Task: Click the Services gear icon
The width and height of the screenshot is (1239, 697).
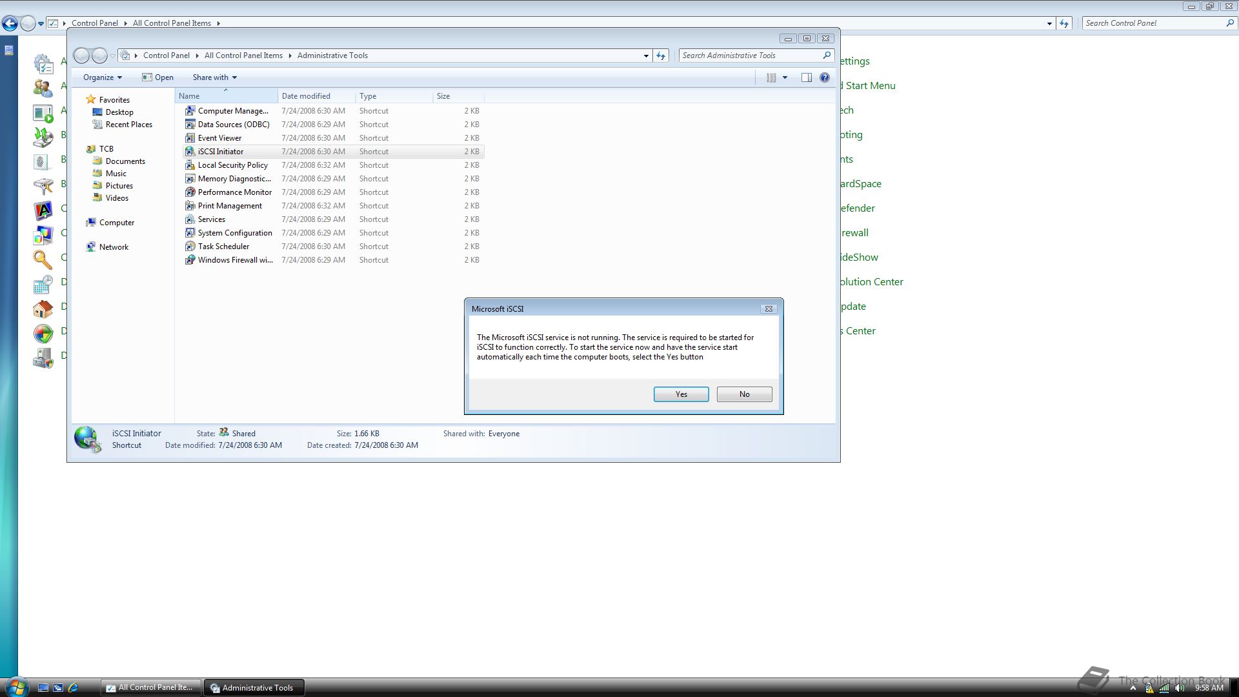Action: (x=190, y=219)
